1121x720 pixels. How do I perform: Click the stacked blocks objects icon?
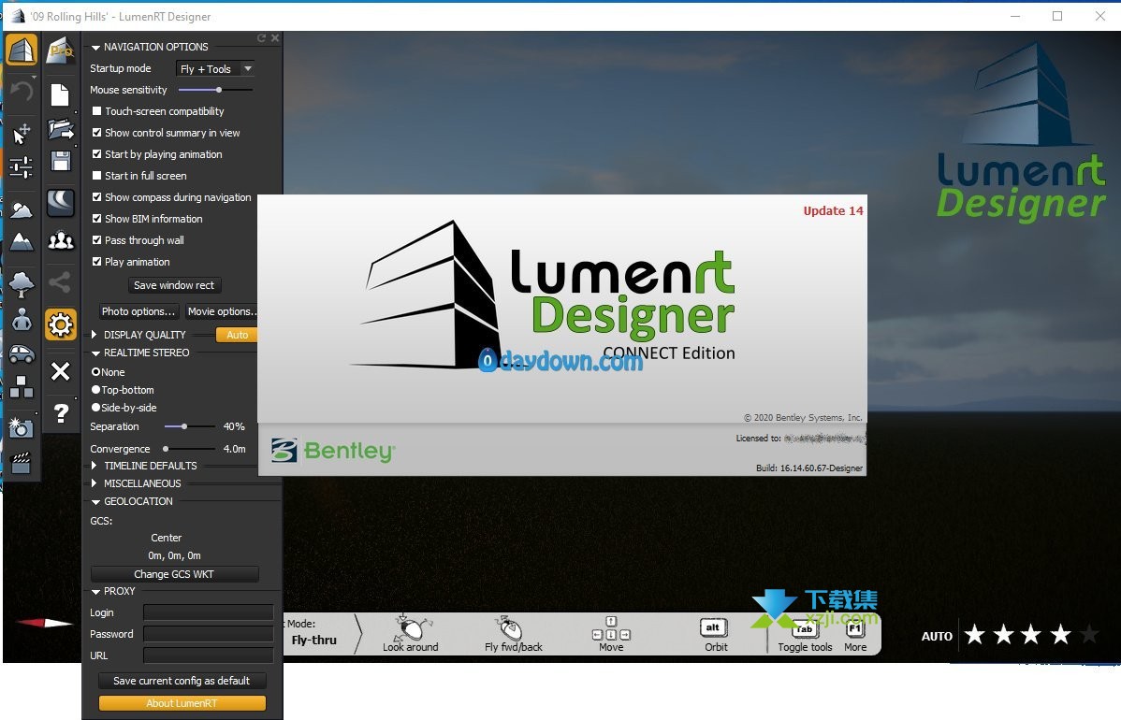point(22,386)
